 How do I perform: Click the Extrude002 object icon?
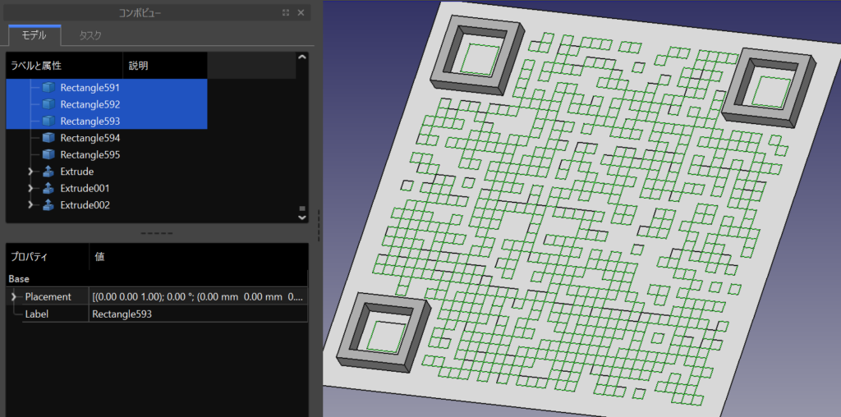coord(48,205)
